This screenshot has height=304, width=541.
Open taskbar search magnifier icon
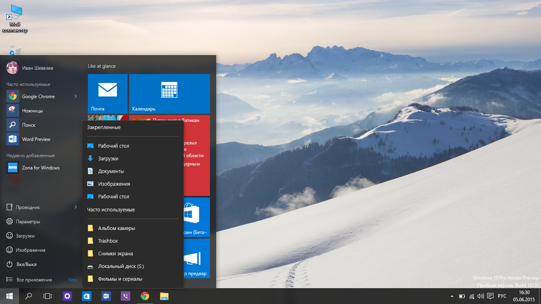point(29,296)
